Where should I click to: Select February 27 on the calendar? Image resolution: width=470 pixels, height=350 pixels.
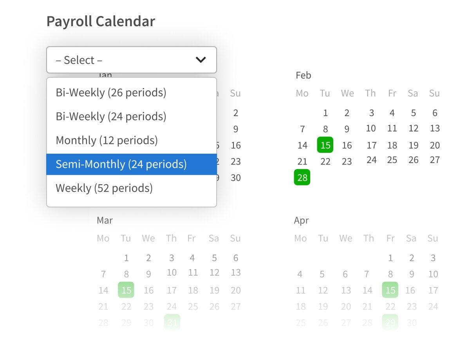pyautogui.click(x=434, y=160)
